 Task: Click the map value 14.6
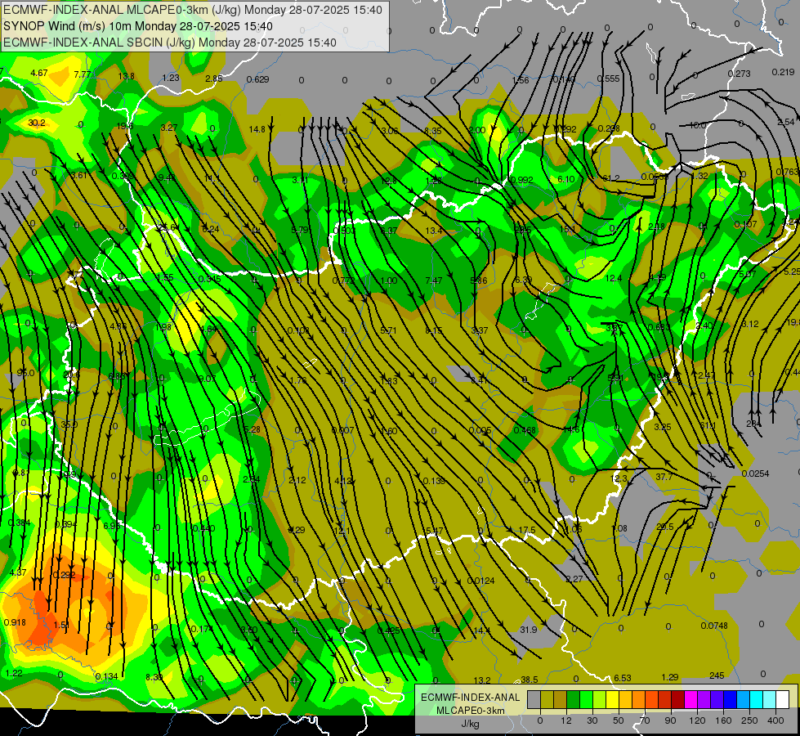pyautogui.click(x=571, y=429)
